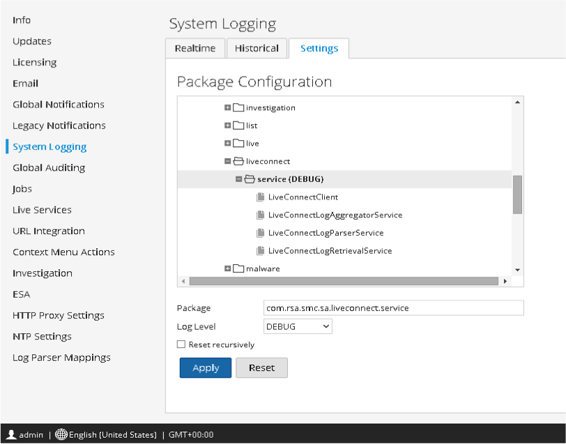Screen dimensions: 566x444
Task: Click the LiveConnectClient file icon
Action: 261,197
